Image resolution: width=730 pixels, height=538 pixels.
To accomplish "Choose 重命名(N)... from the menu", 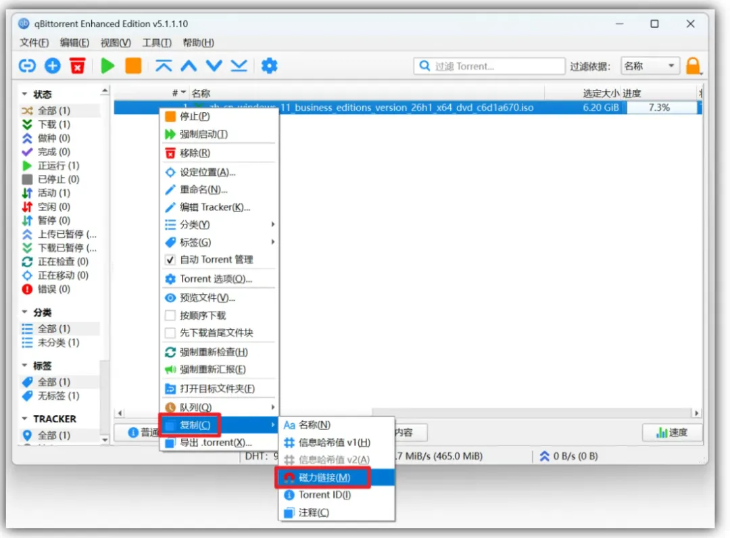I will 218,190.
